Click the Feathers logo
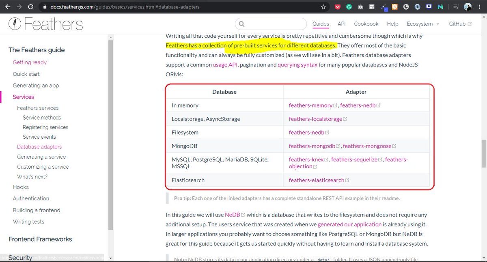 [46, 24]
